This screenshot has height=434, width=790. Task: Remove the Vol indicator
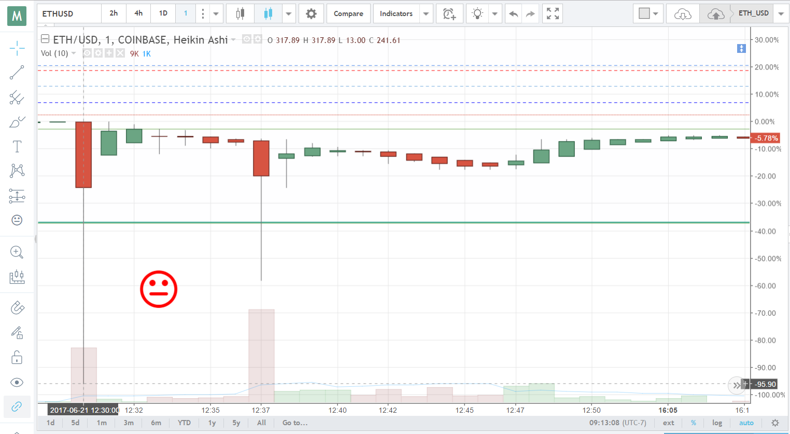(x=120, y=53)
